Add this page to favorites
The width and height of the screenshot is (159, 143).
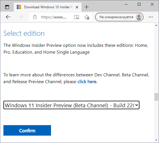87,17
